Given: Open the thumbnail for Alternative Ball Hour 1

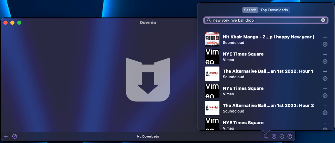Looking at the screenshot, I should 212,74.
